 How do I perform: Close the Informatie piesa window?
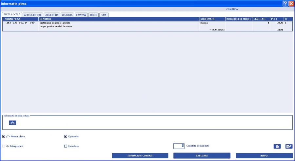click(x=291, y=3)
